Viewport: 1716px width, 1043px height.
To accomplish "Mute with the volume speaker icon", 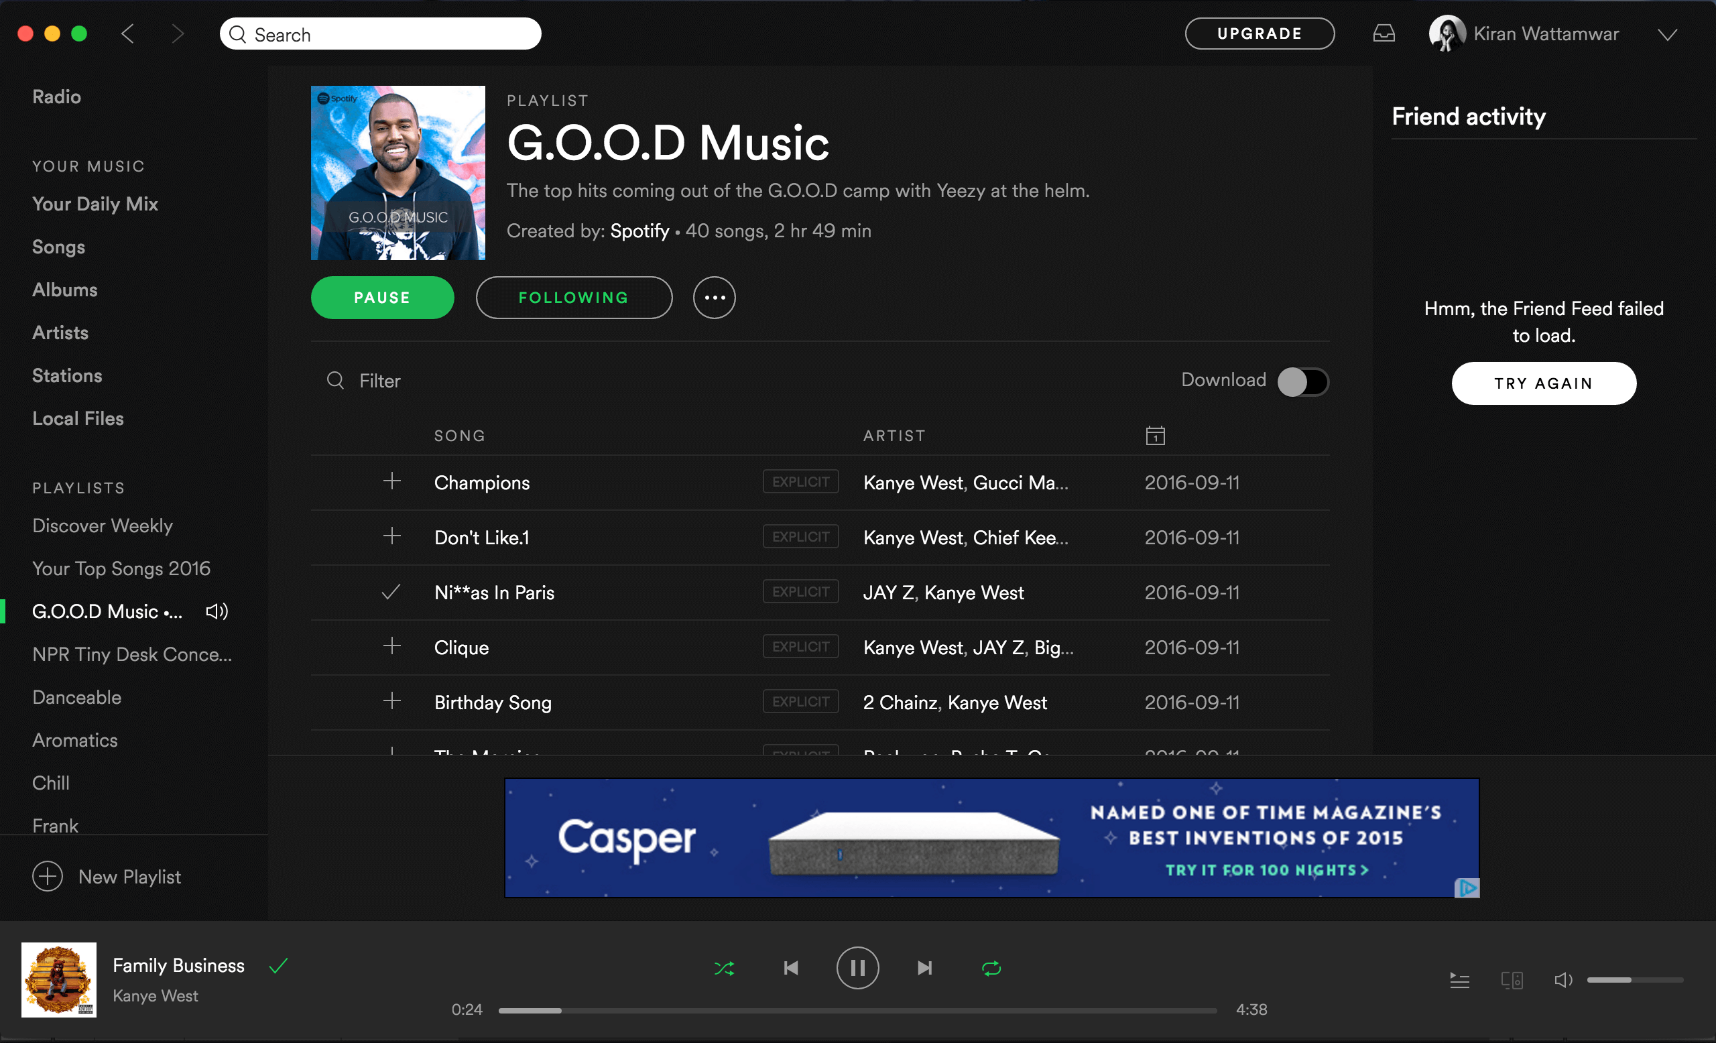I will (x=1562, y=981).
